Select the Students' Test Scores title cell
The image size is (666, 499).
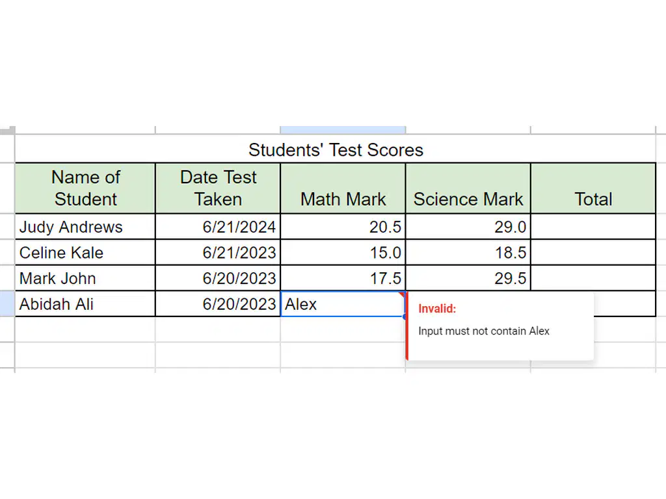point(336,149)
